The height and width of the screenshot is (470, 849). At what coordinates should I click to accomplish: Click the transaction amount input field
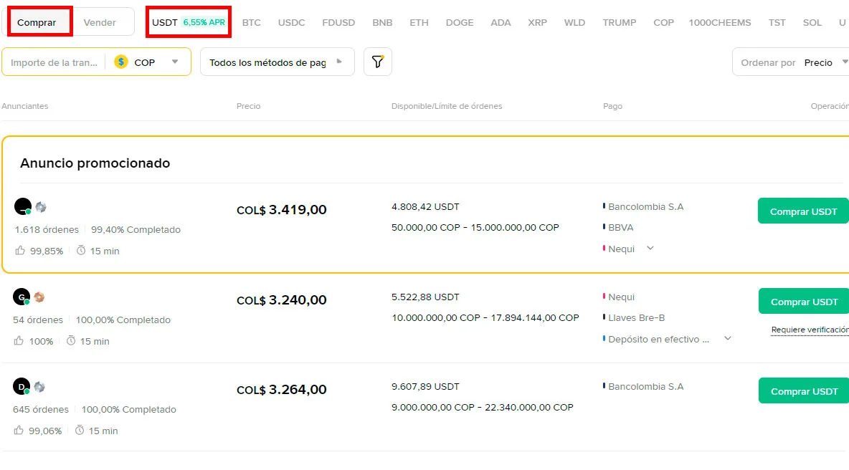pyautogui.click(x=54, y=62)
